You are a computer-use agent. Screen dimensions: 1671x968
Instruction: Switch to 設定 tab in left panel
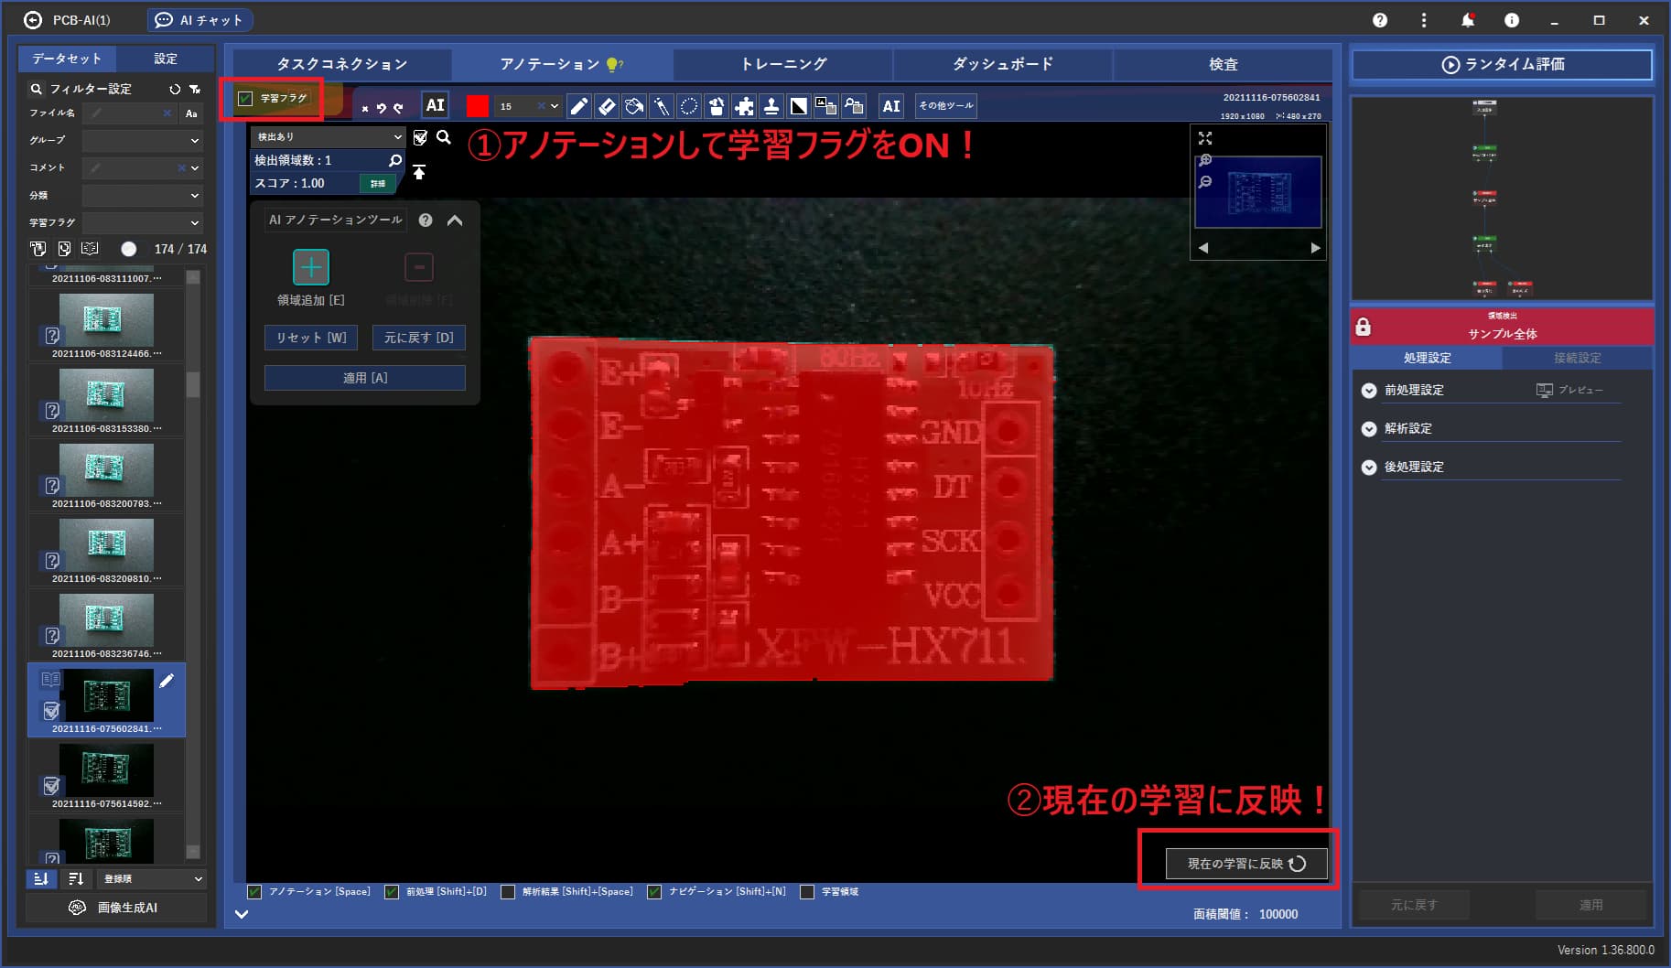click(166, 59)
